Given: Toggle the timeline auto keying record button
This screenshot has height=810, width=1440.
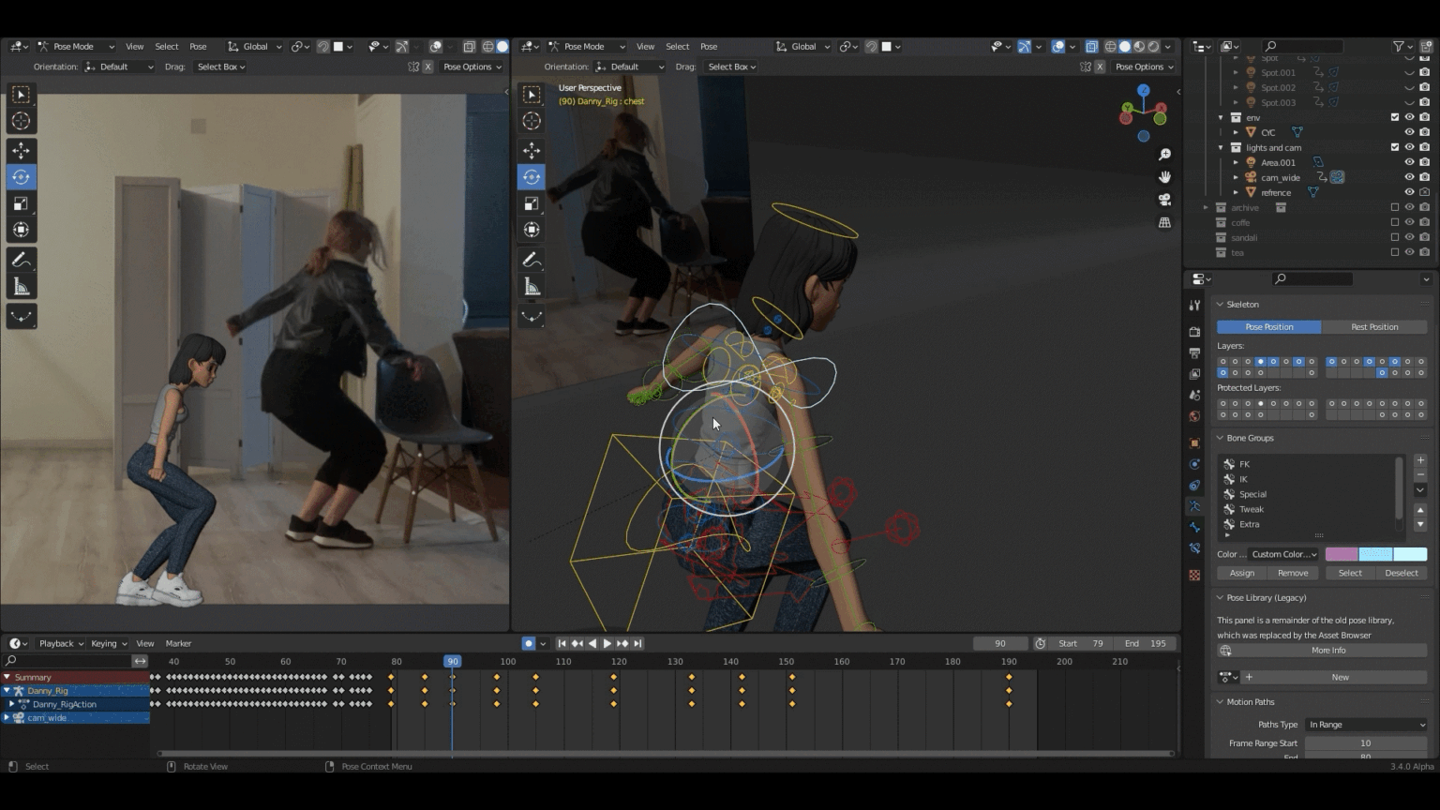Looking at the screenshot, I should (x=529, y=643).
